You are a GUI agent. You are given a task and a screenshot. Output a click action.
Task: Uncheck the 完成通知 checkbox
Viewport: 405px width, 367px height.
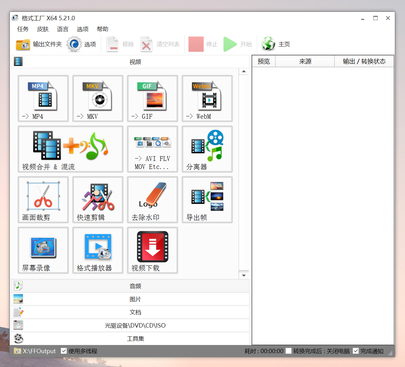point(356,351)
